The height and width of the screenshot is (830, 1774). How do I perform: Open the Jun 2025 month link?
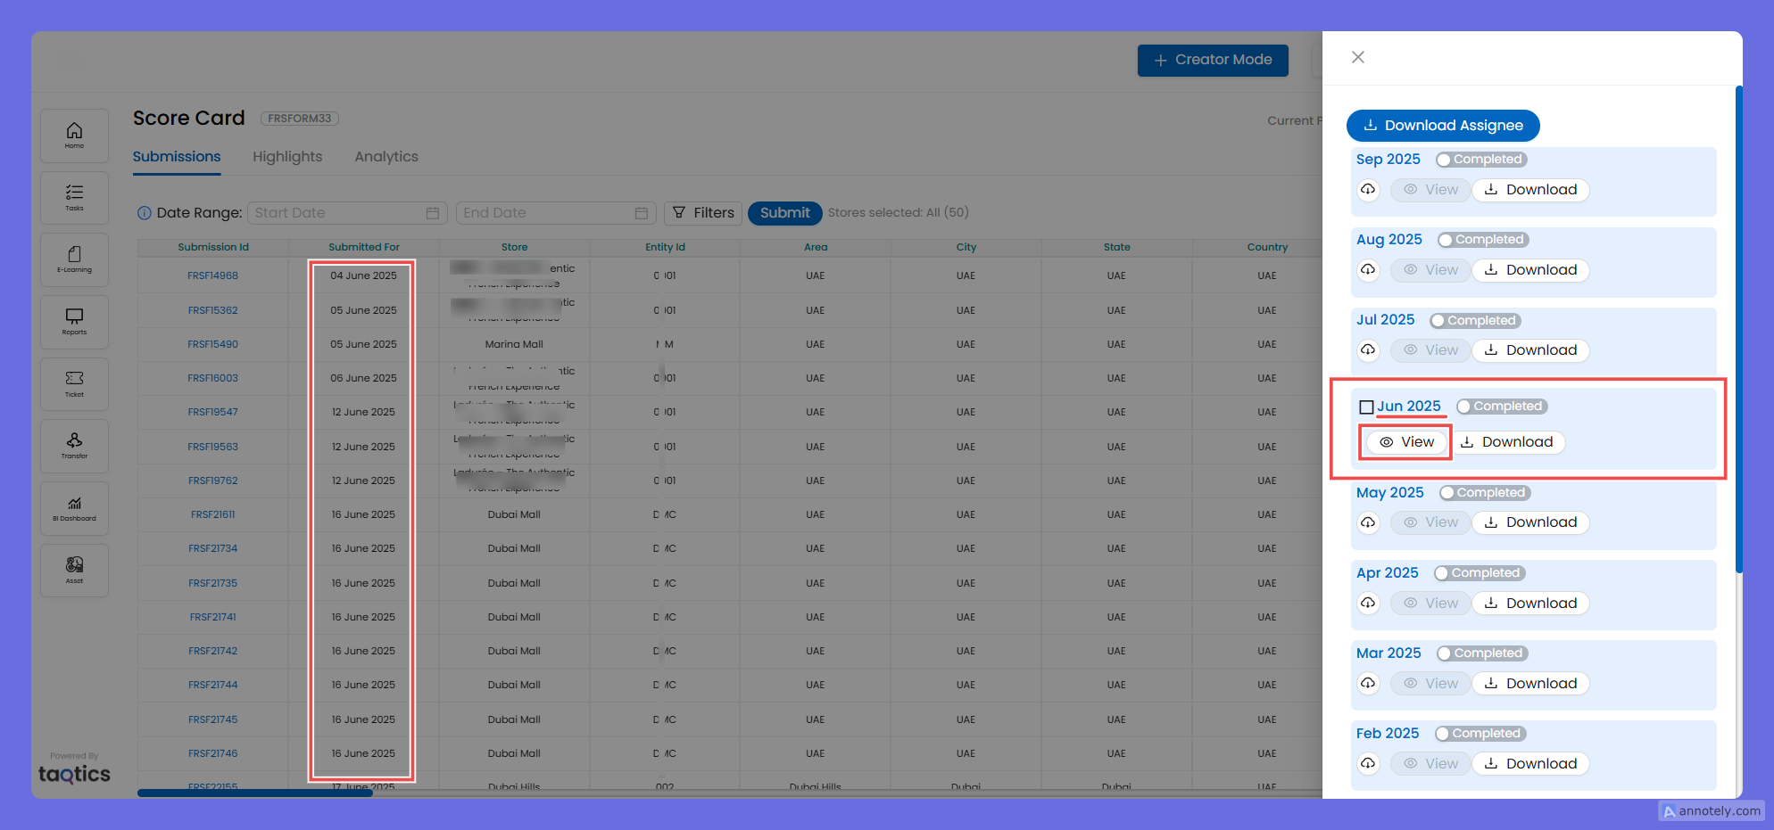[x=1408, y=407]
